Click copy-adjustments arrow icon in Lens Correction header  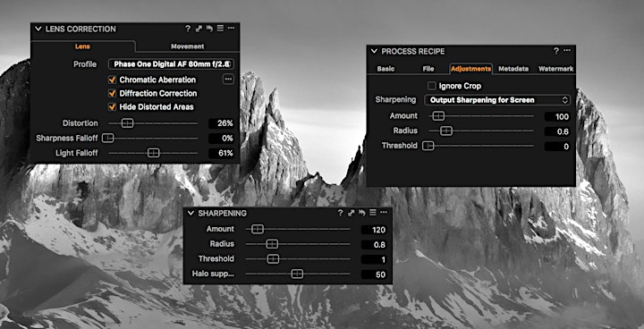pyautogui.click(x=199, y=29)
